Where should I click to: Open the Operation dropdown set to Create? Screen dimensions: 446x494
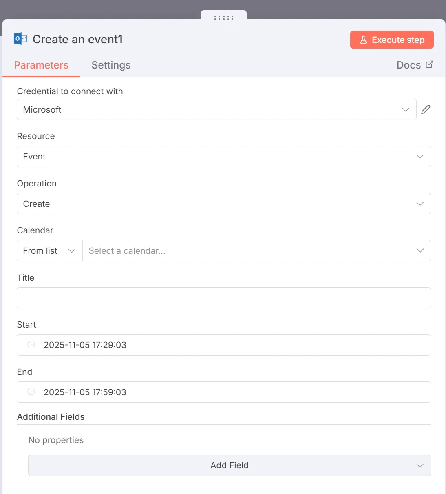[223, 204]
